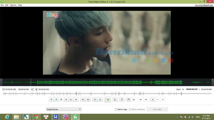Screen dimensions: 214x120
Task: Go to the next frame
Action: (x=71, y=99)
